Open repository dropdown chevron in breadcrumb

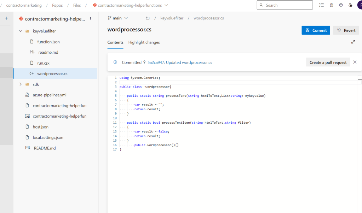click(166, 5)
